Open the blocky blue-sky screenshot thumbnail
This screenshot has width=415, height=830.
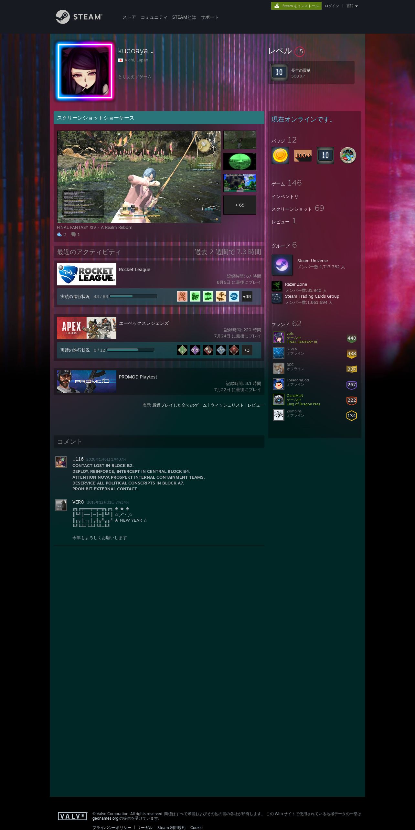(240, 183)
